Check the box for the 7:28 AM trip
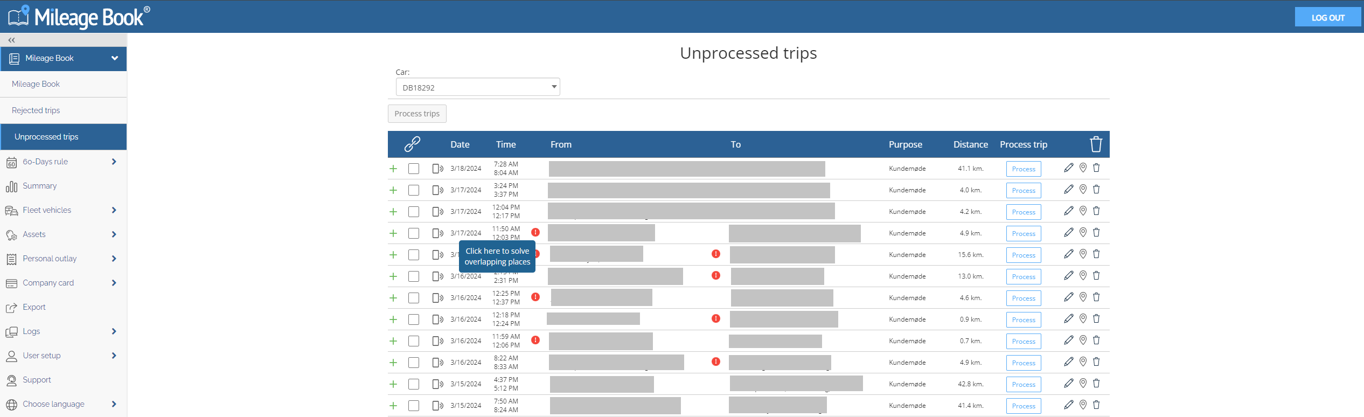The image size is (1364, 417). (414, 169)
